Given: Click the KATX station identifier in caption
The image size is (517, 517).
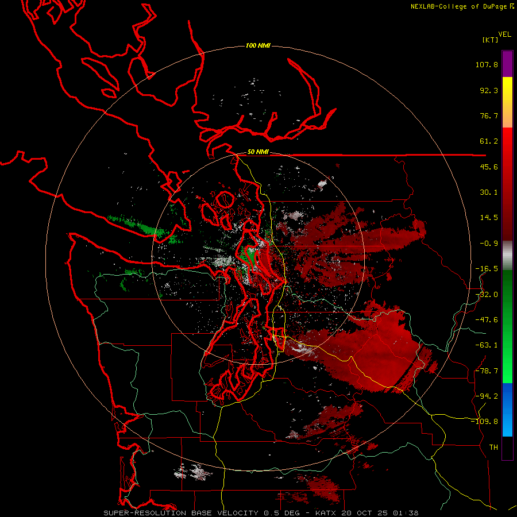Looking at the screenshot, I should (326, 513).
